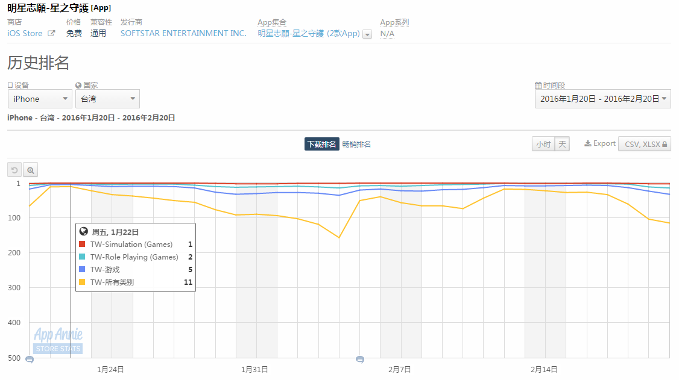Viewport: 679px width, 380px height.
Task: Click the TW-所有类别 tooltip row text
Action: (x=112, y=282)
